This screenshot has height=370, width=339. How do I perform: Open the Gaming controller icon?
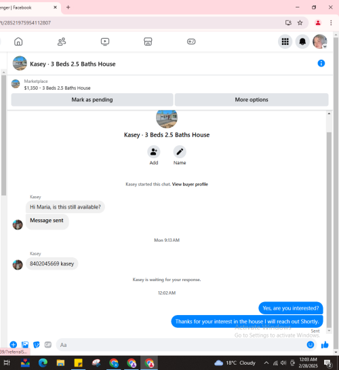pyautogui.click(x=191, y=41)
